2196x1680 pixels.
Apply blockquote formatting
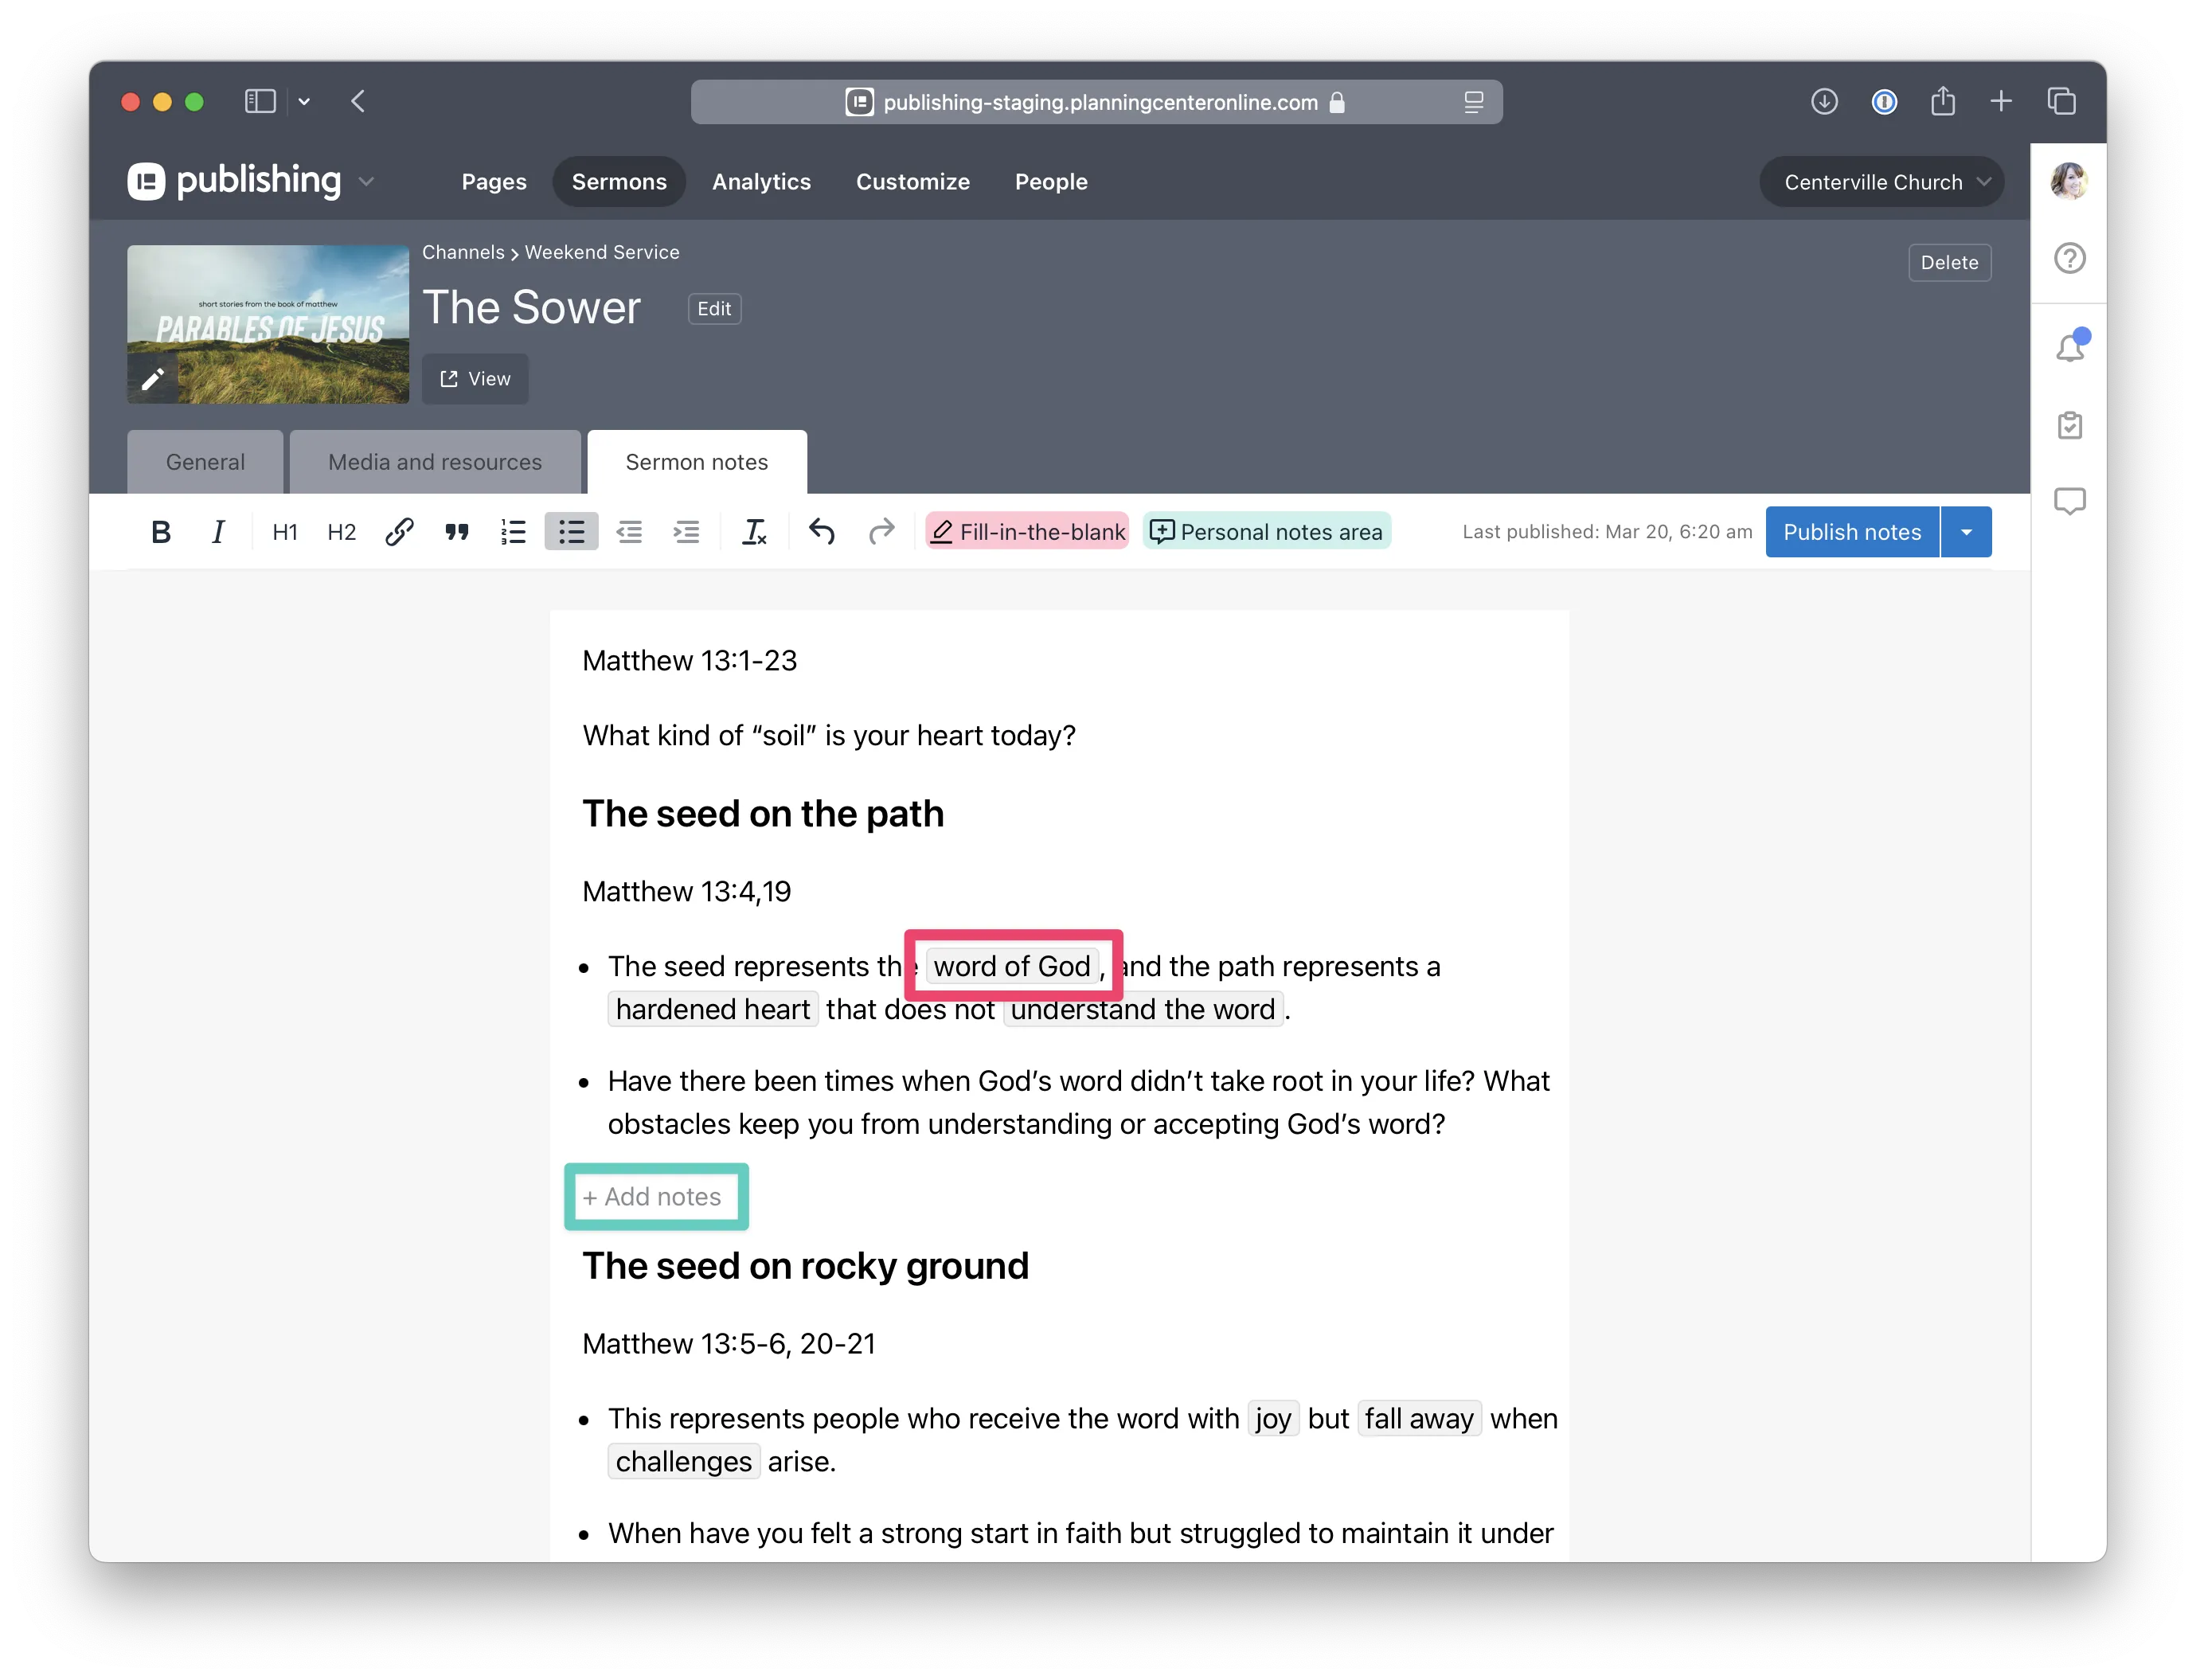(x=457, y=532)
